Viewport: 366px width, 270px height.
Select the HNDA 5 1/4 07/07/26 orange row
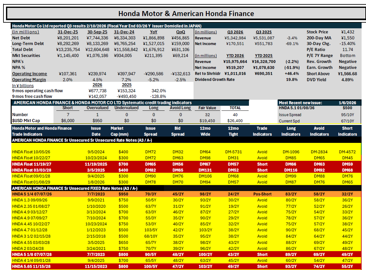186,194
